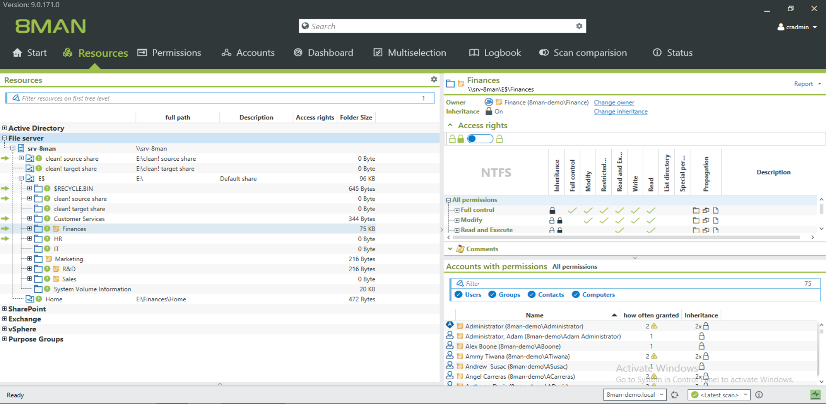Click the E$ share icon
826x404 pixels.
[x=30, y=178]
